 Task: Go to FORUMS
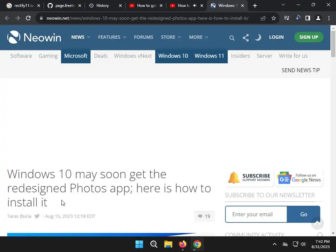pos(144,37)
